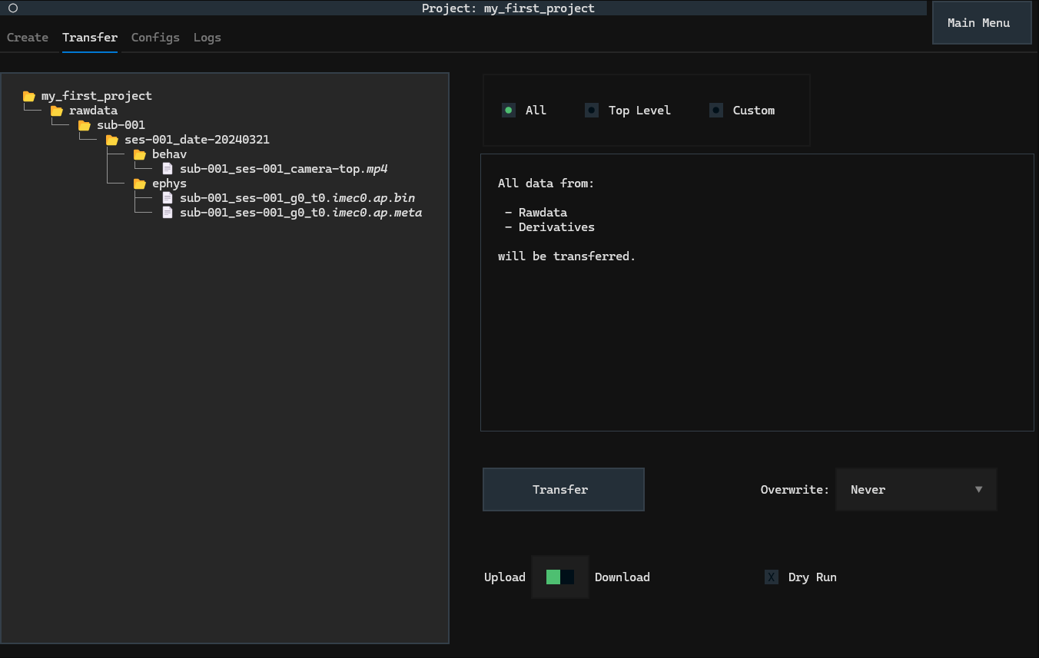Select the imec0.ap.meta file entry
Screen dimensions: 1039x658
(x=300, y=213)
